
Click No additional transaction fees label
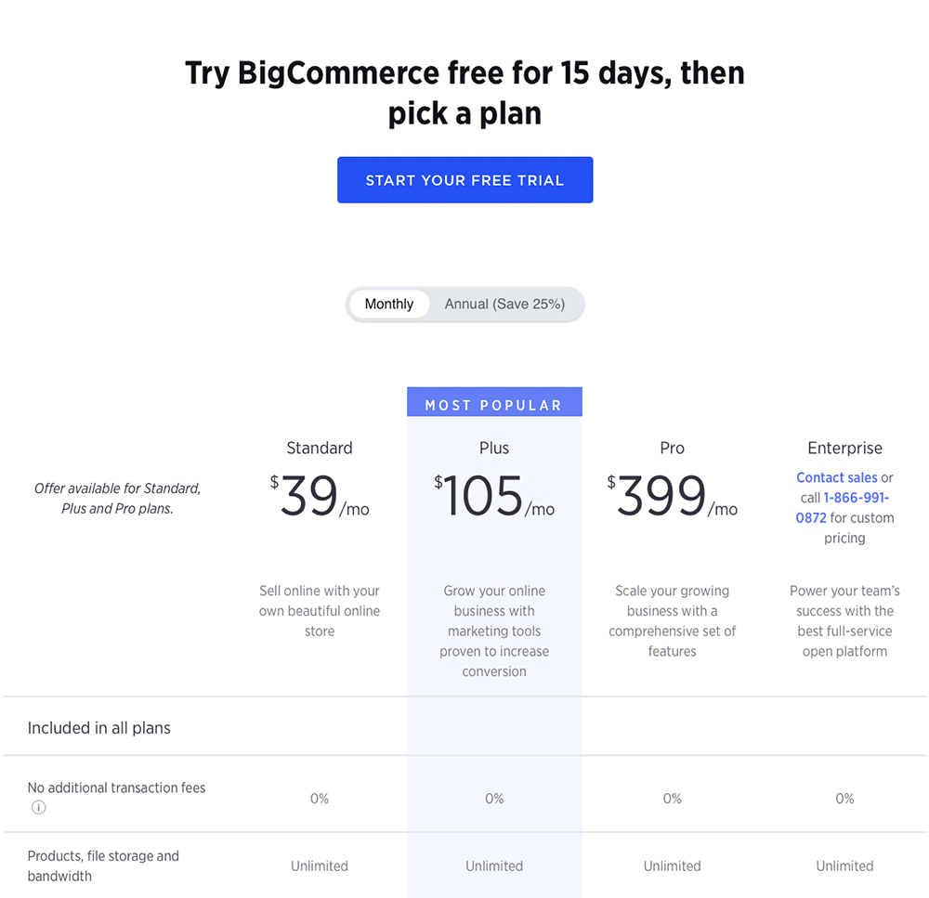[117, 787]
